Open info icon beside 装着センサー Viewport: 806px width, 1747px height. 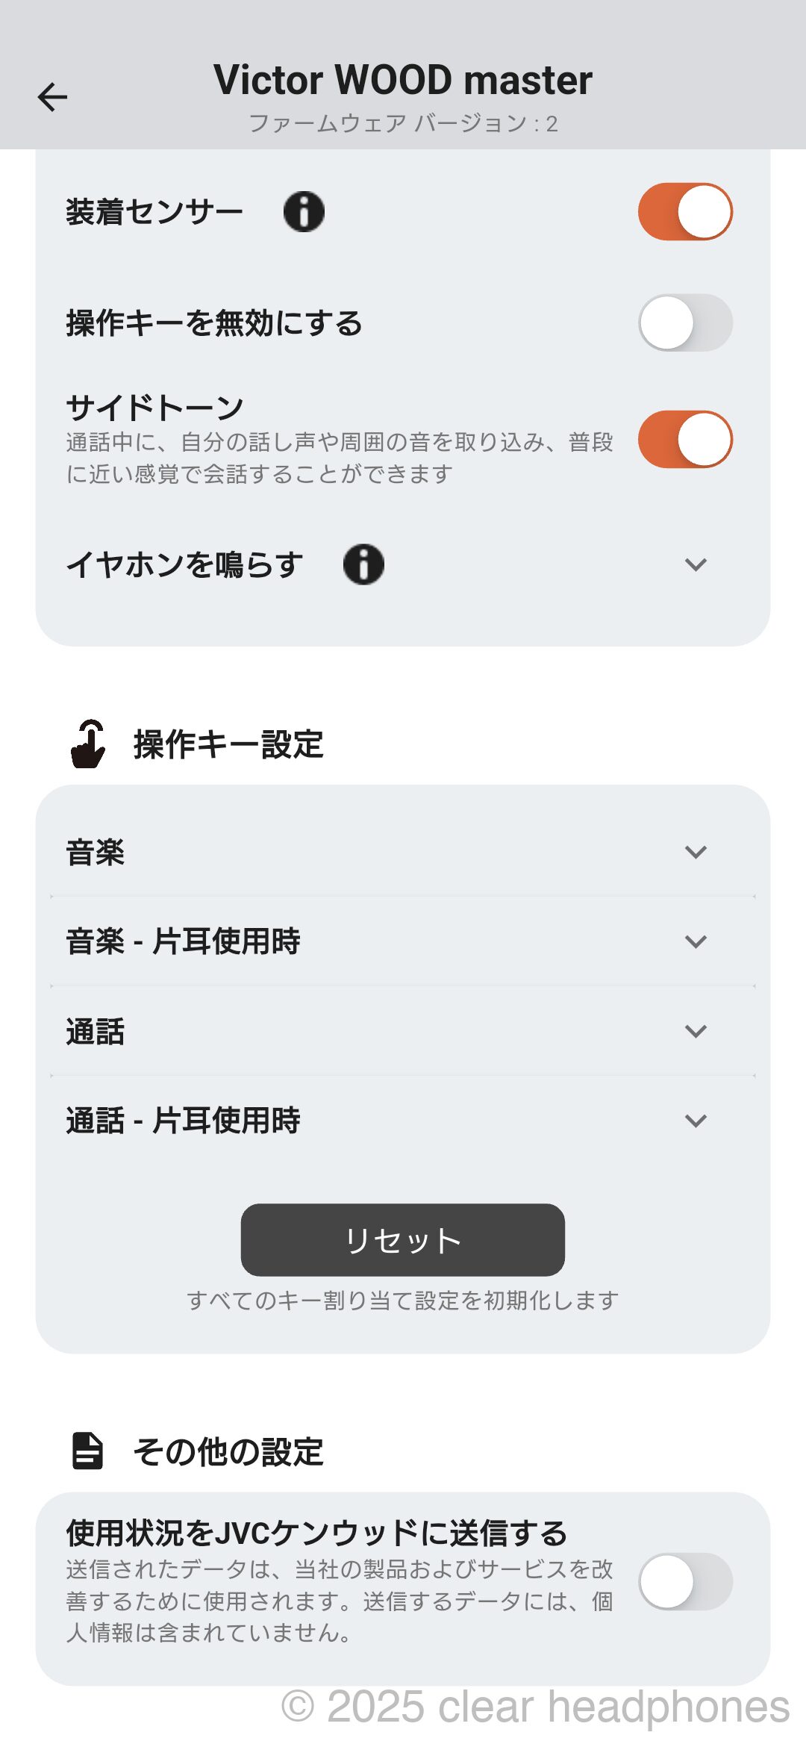coord(304,212)
